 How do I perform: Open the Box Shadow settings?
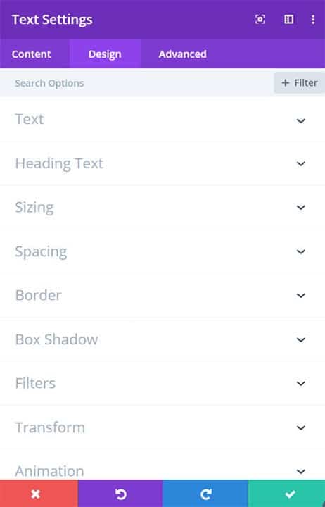coord(162,339)
